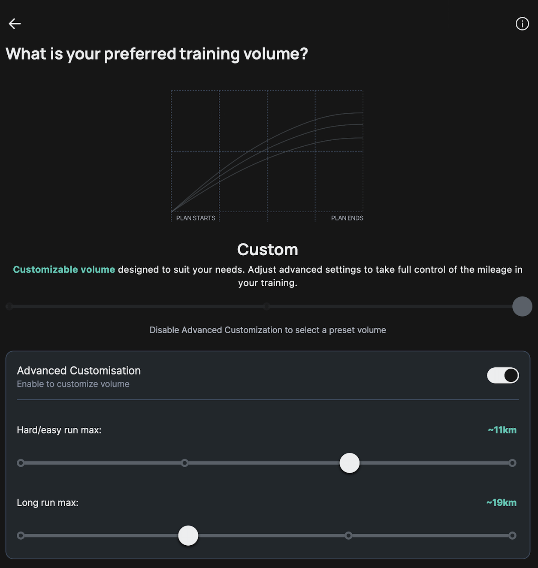The height and width of the screenshot is (568, 538).
Task: Click the Long run max slider handle
Action: (188, 535)
